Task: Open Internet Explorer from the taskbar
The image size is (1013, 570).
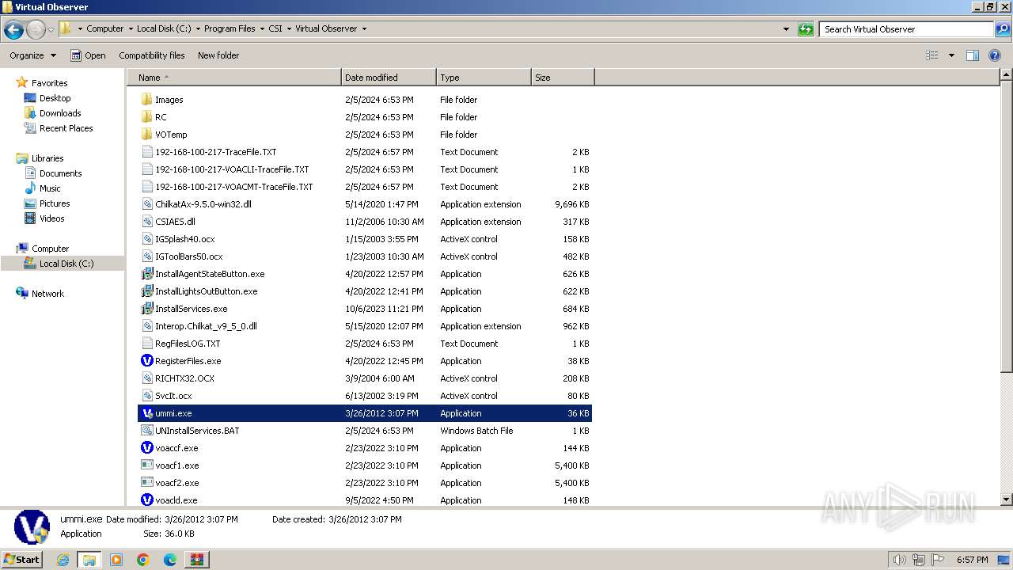Action: tap(63, 560)
